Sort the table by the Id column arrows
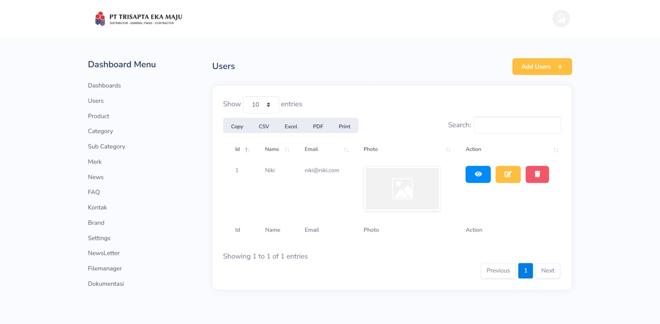The height and width of the screenshot is (324, 660). (247, 150)
